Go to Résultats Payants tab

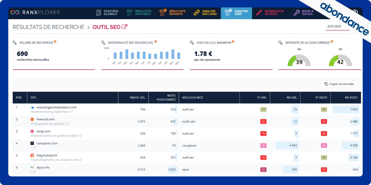coord(173,13)
